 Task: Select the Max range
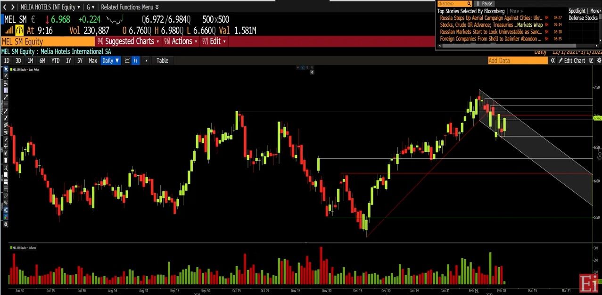tap(93, 60)
